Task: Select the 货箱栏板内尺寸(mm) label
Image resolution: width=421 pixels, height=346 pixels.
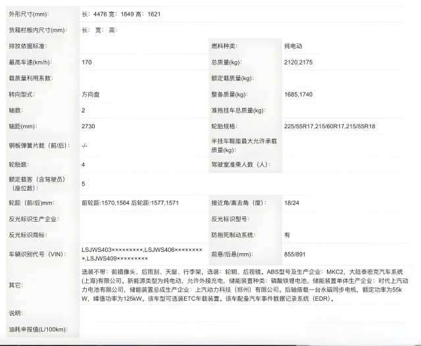Action: [x=38, y=30]
